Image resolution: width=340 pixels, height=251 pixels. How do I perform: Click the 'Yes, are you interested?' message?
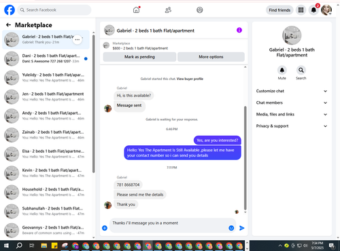tap(217, 140)
